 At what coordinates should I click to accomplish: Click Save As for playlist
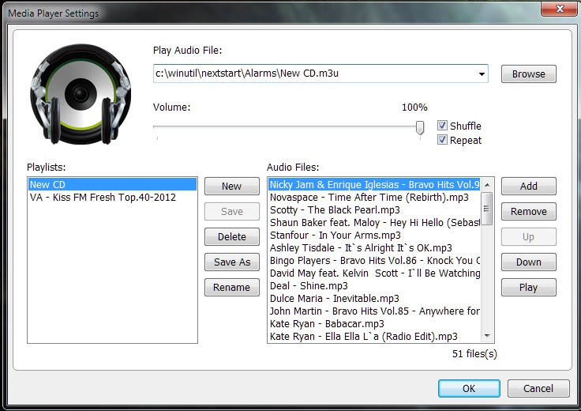click(x=231, y=262)
